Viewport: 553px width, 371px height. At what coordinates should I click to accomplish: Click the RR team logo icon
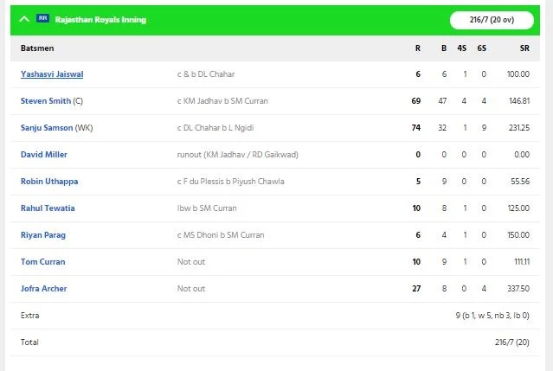[42, 18]
